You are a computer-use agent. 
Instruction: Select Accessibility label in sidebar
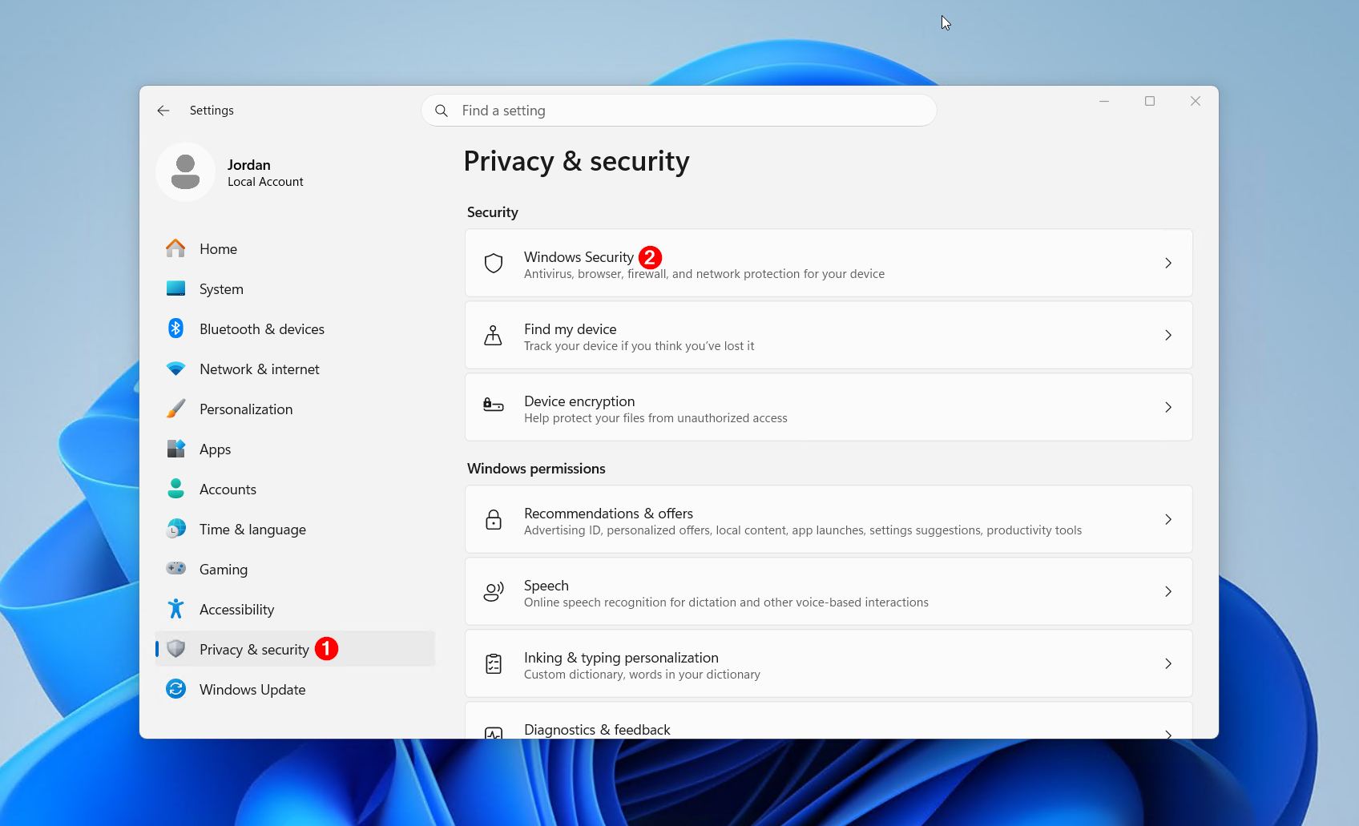pos(236,610)
